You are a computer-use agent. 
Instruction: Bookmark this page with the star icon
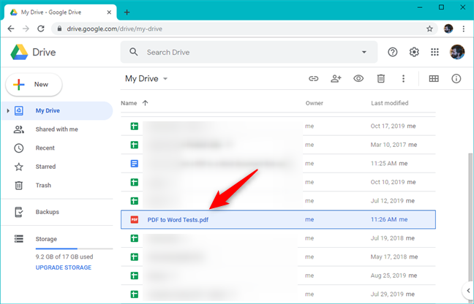point(429,29)
